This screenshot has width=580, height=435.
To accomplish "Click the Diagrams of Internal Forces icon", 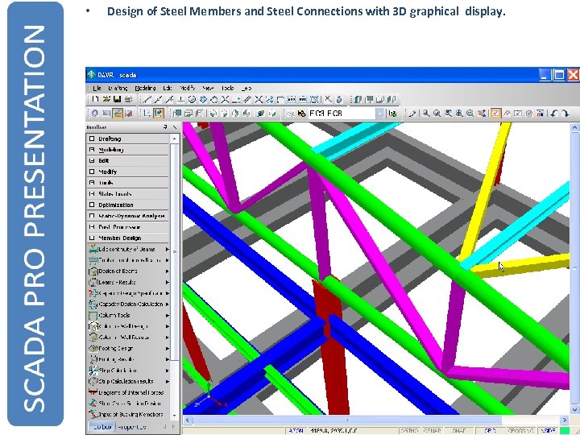I will point(93,392).
